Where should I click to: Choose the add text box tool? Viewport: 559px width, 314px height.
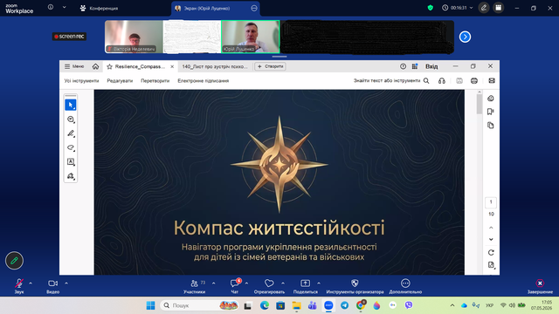71,162
